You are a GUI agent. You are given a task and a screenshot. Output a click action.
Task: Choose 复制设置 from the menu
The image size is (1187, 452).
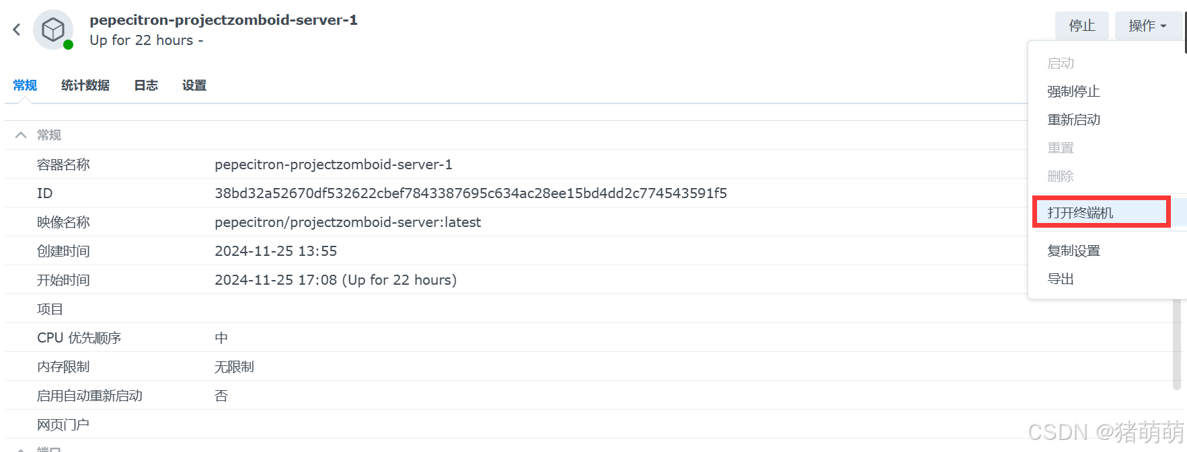(1073, 251)
